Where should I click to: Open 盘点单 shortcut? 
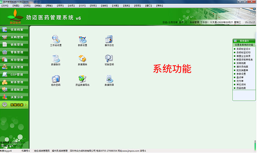[240, 77]
